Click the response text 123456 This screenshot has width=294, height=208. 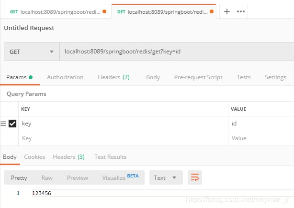tap(42, 193)
